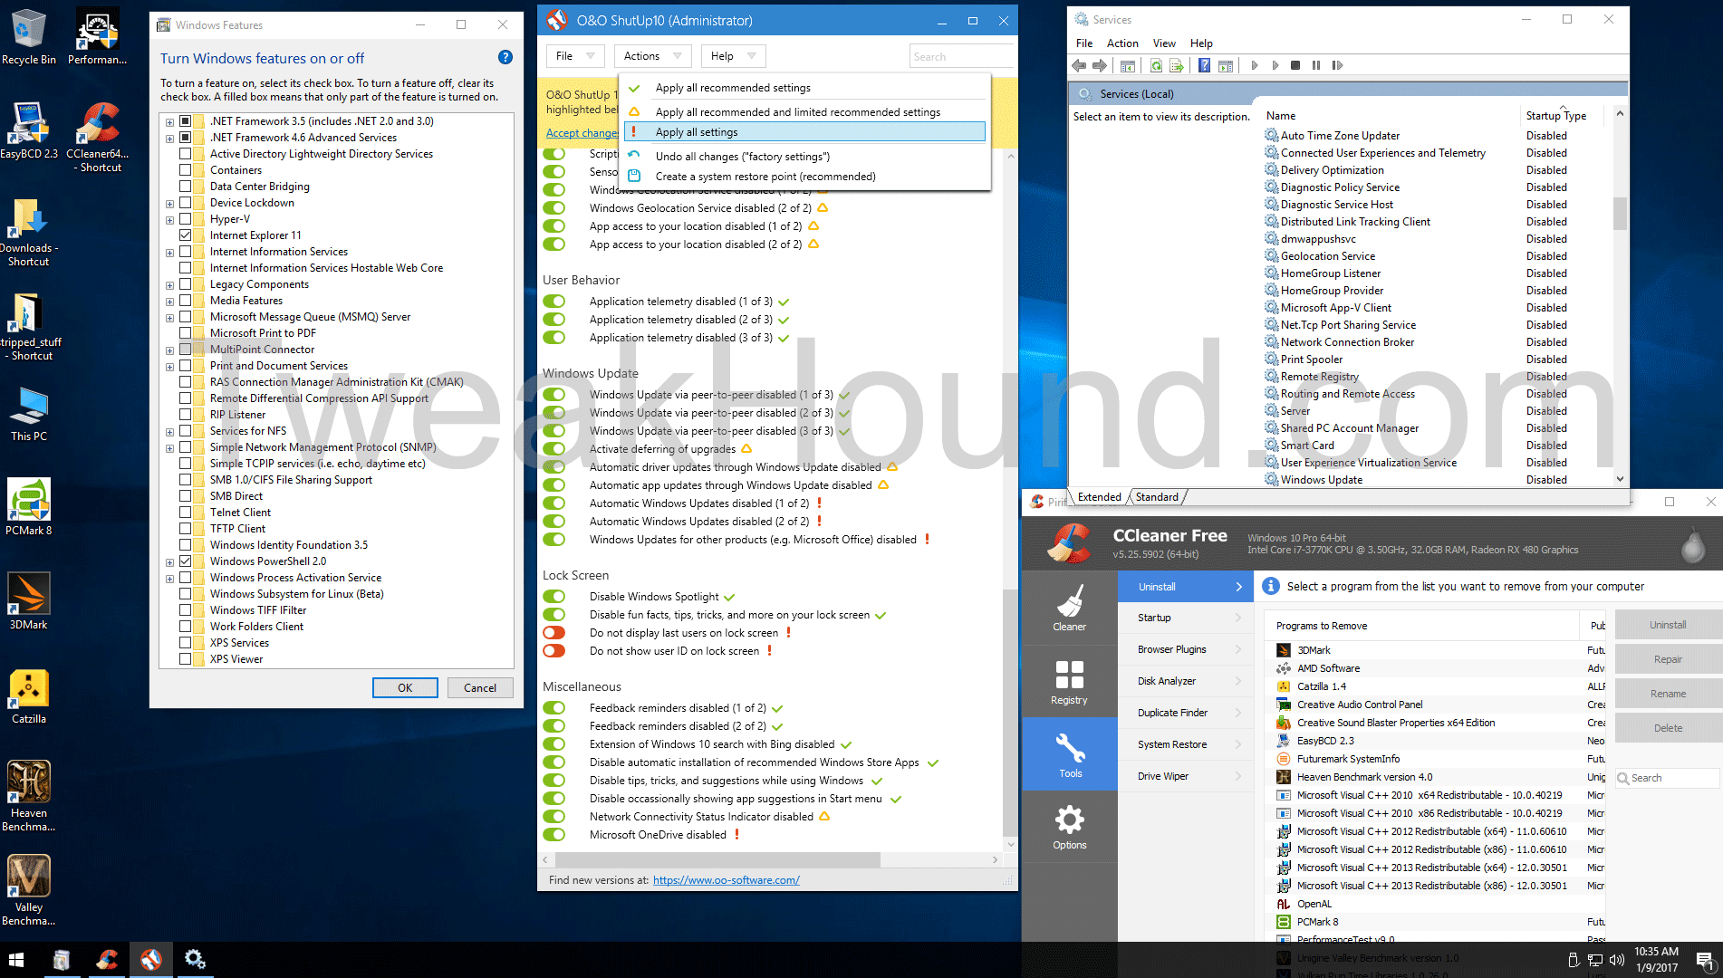Click O&O ShutUp10 taskbar icon
The height and width of the screenshot is (978, 1723).
tap(151, 960)
